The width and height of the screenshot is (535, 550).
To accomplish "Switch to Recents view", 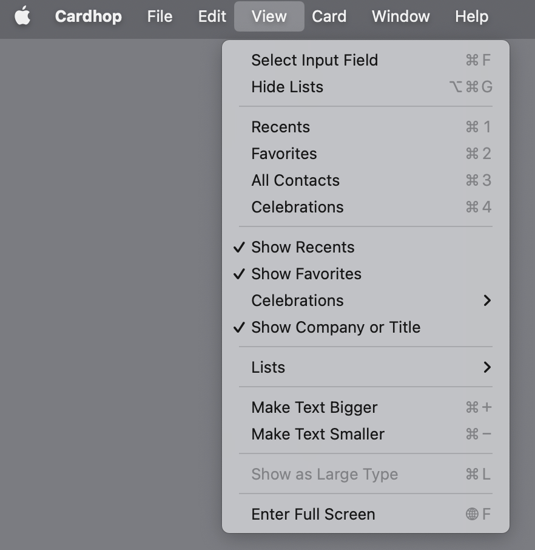I will [366, 127].
